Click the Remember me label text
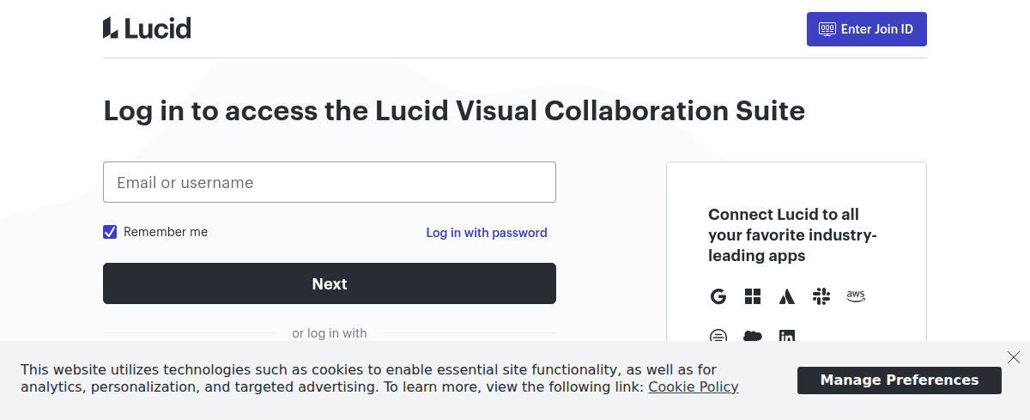This screenshot has height=420, width=1030. click(x=166, y=232)
